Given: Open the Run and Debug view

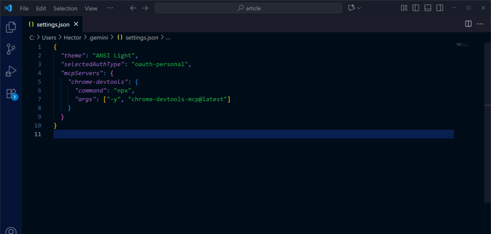Looking at the screenshot, I should click(x=11, y=71).
